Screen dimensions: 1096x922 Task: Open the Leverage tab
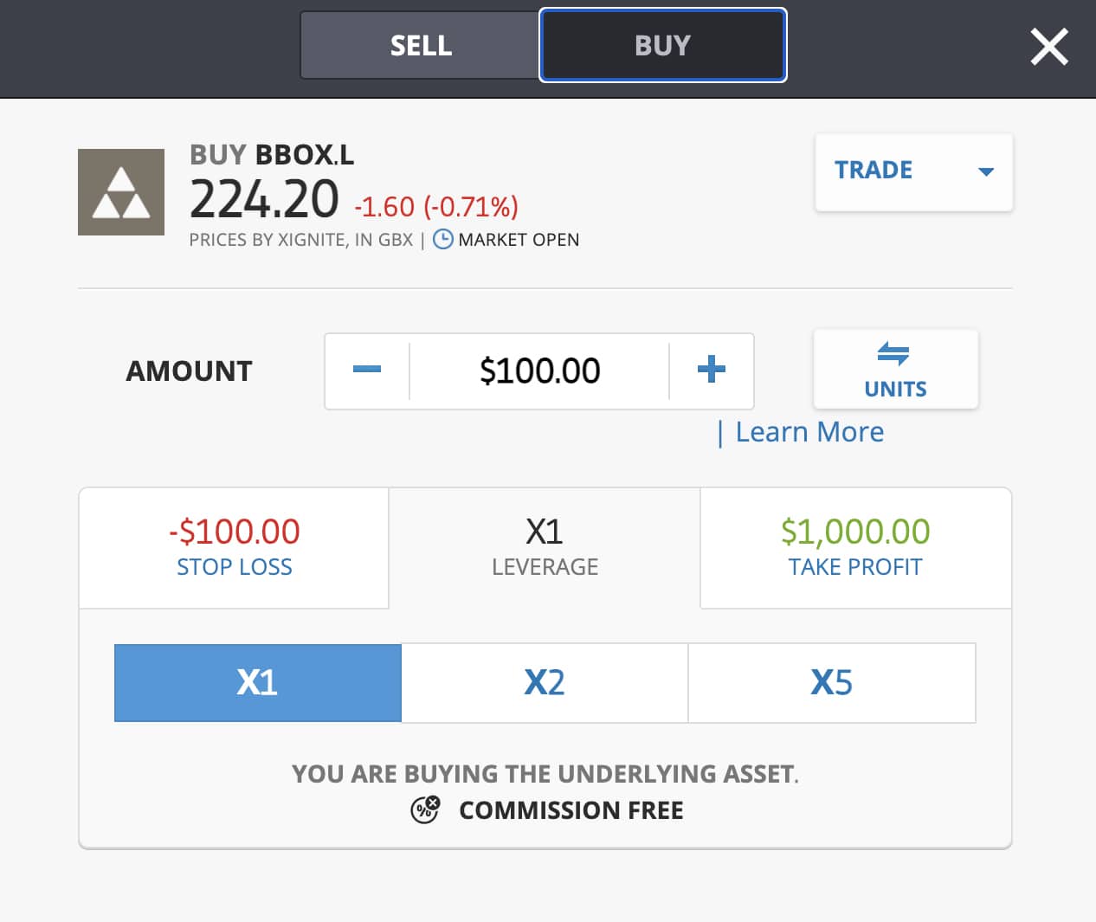point(545,548)
